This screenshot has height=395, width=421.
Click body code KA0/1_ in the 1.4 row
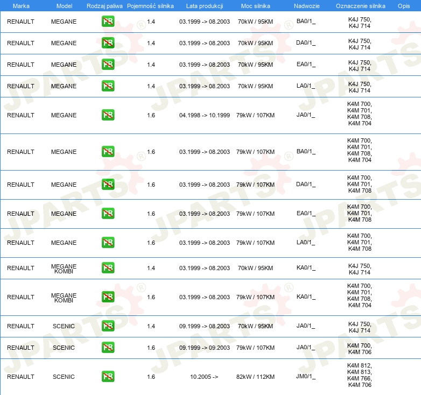[306, 268]
